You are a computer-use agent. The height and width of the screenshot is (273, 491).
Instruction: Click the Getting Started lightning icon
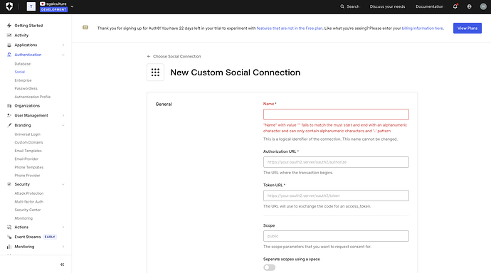click(9, 26)
